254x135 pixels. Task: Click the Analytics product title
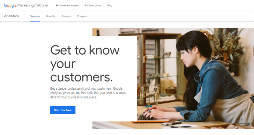point(11,16)
